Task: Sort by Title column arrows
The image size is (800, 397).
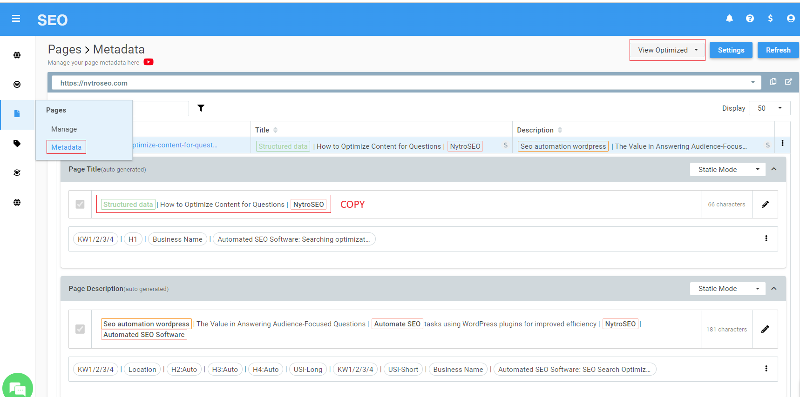Action: pos(275,130)
